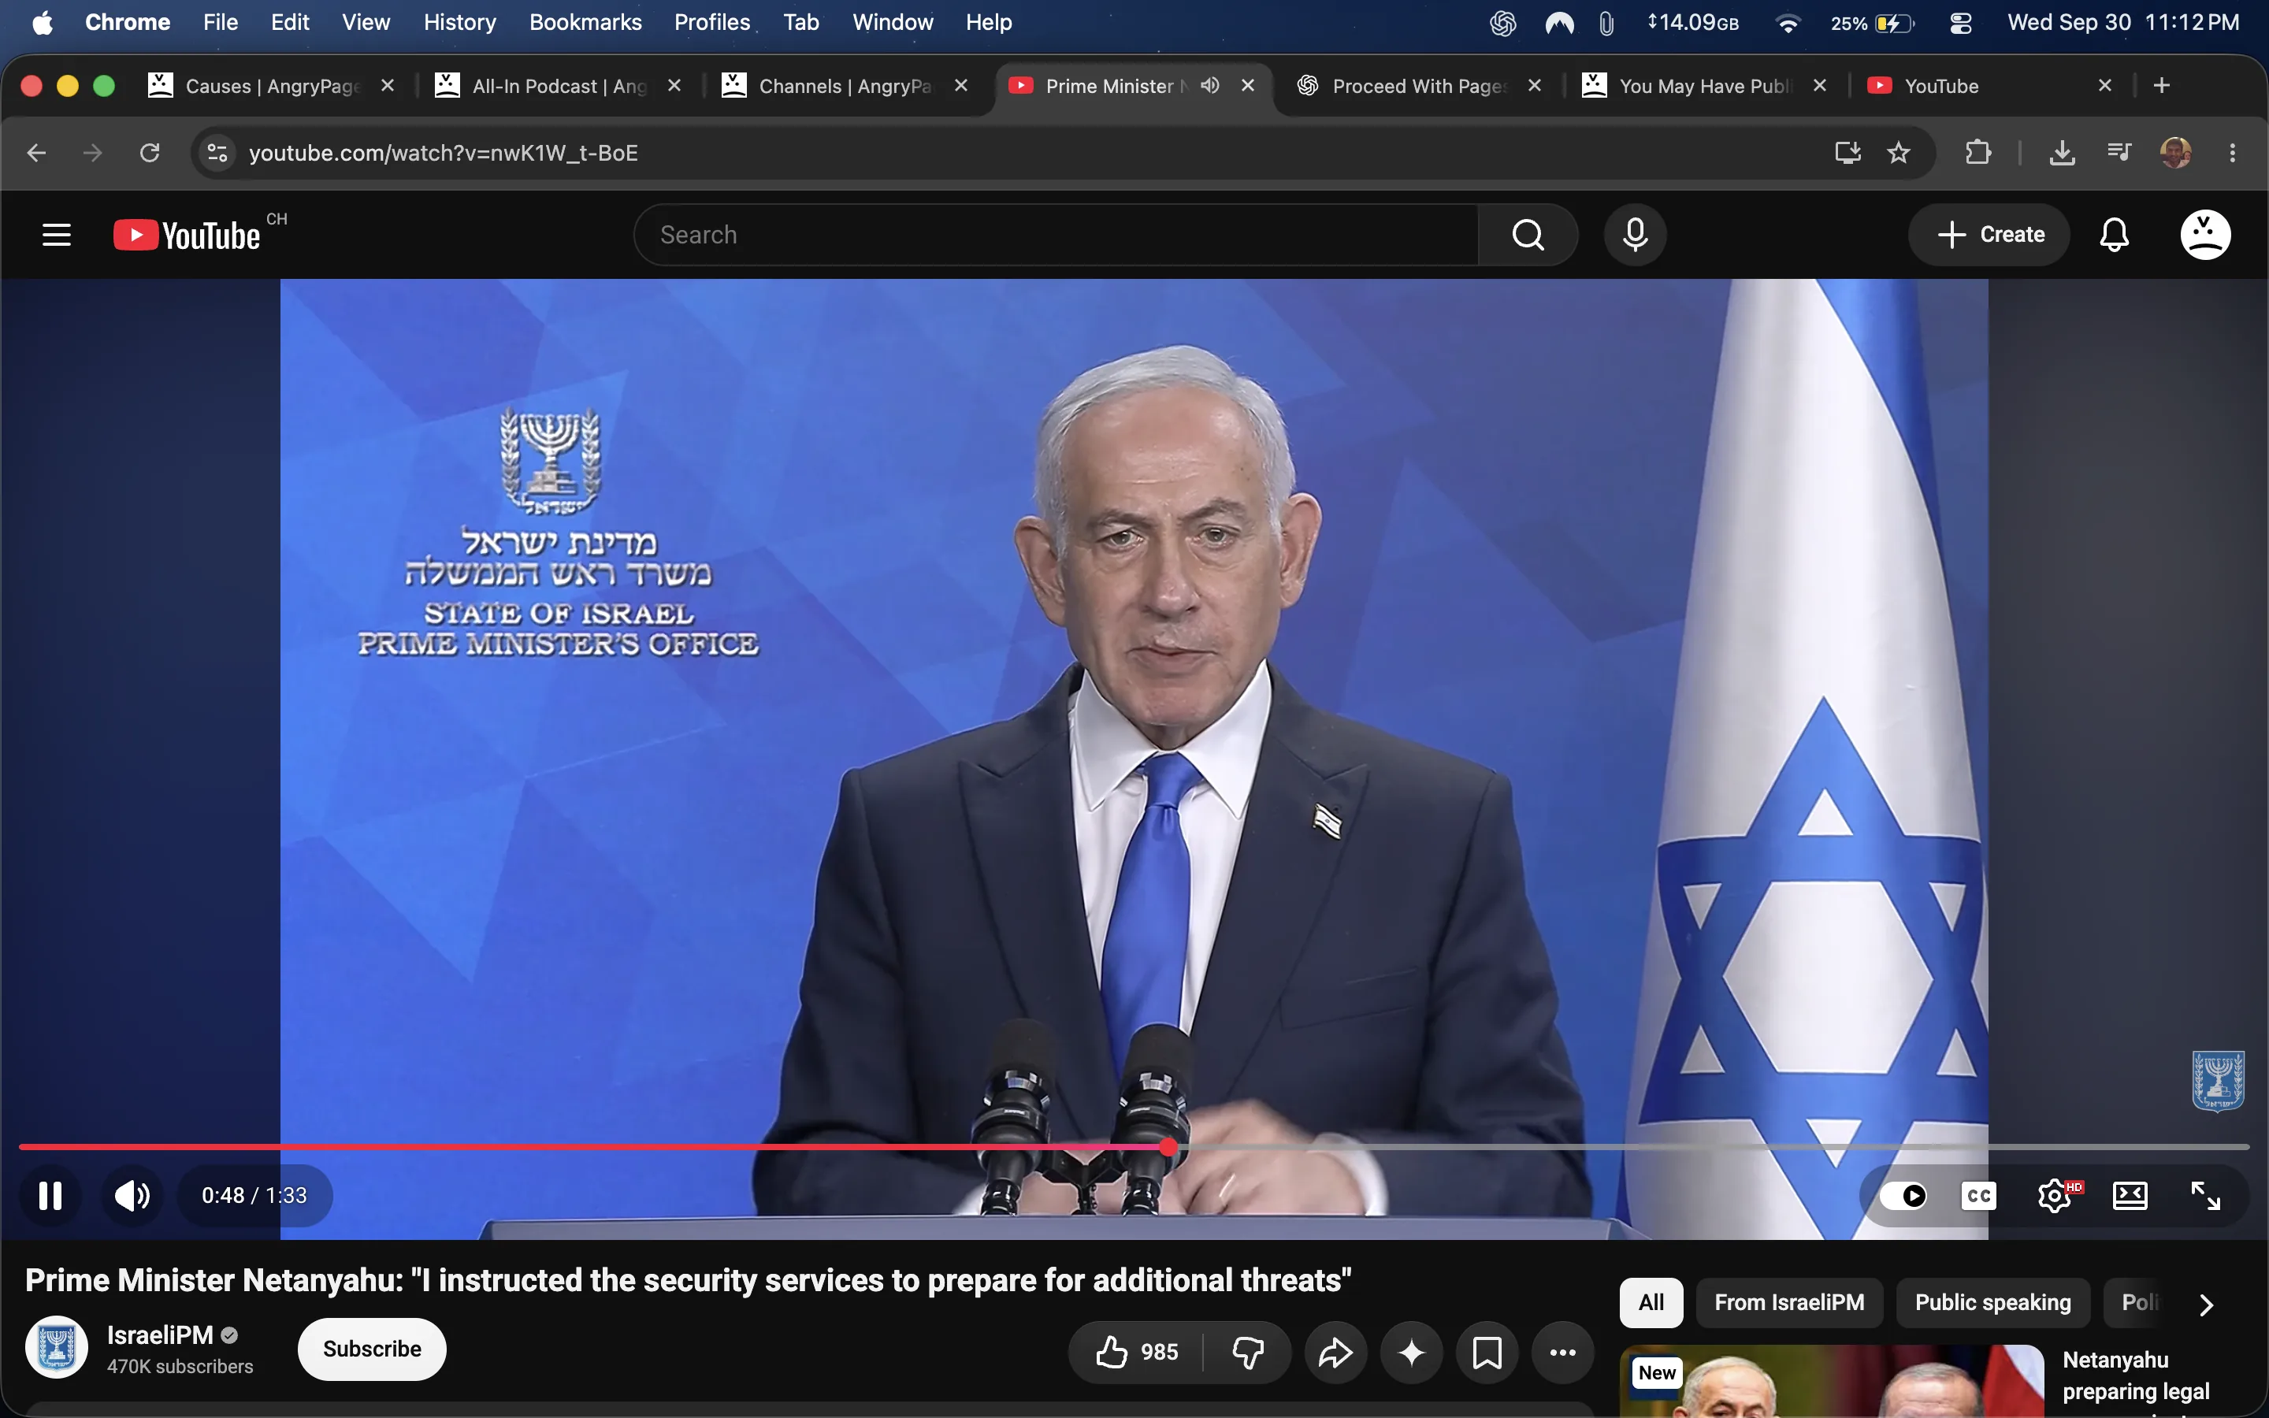The height and width of the screenshot is (1418, 2269).
Task: Mute the video volume speaker
Action: click(132, 1196)
